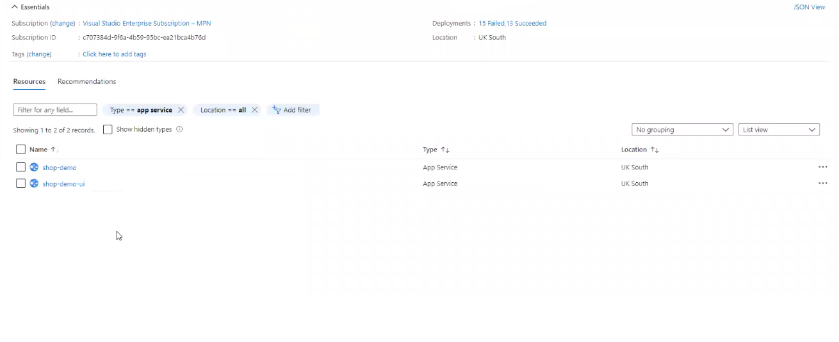Remove the Type == app service filter
Viewport: 839px width, 342px height.
coord(181,110)
